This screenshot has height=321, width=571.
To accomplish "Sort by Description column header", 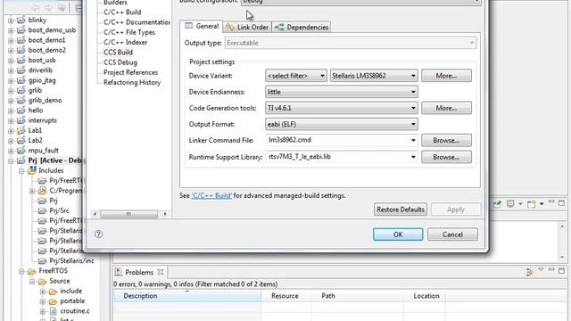I will pyautogui.click(x=187, y=296).
